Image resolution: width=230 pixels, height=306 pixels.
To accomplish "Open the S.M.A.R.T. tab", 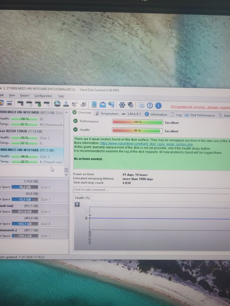I will pyautogui.click(x=131, y=114).
